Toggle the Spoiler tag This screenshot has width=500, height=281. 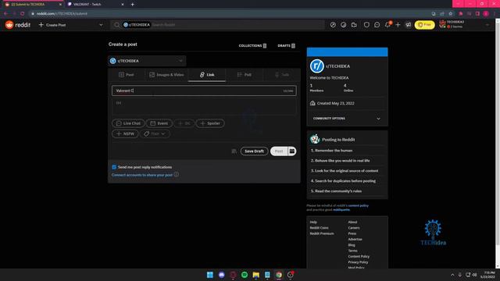210,123
